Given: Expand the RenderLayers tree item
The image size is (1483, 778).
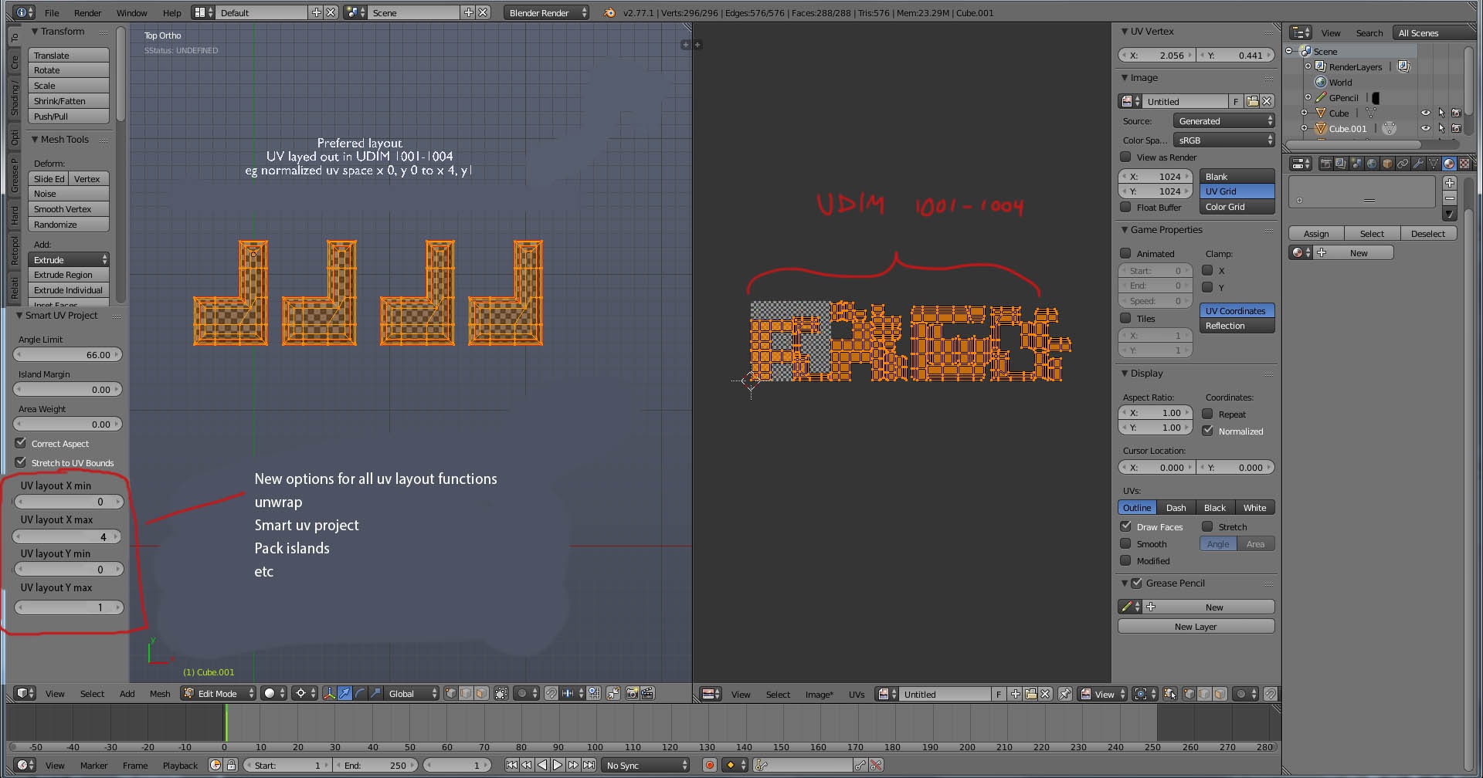Looking at the screenshot, I should (x=1308, y=66).
